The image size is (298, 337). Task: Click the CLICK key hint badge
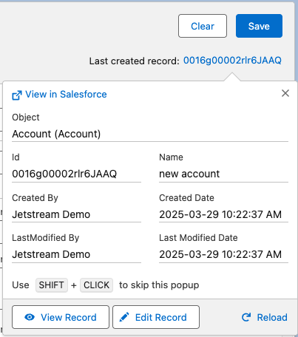96,285
